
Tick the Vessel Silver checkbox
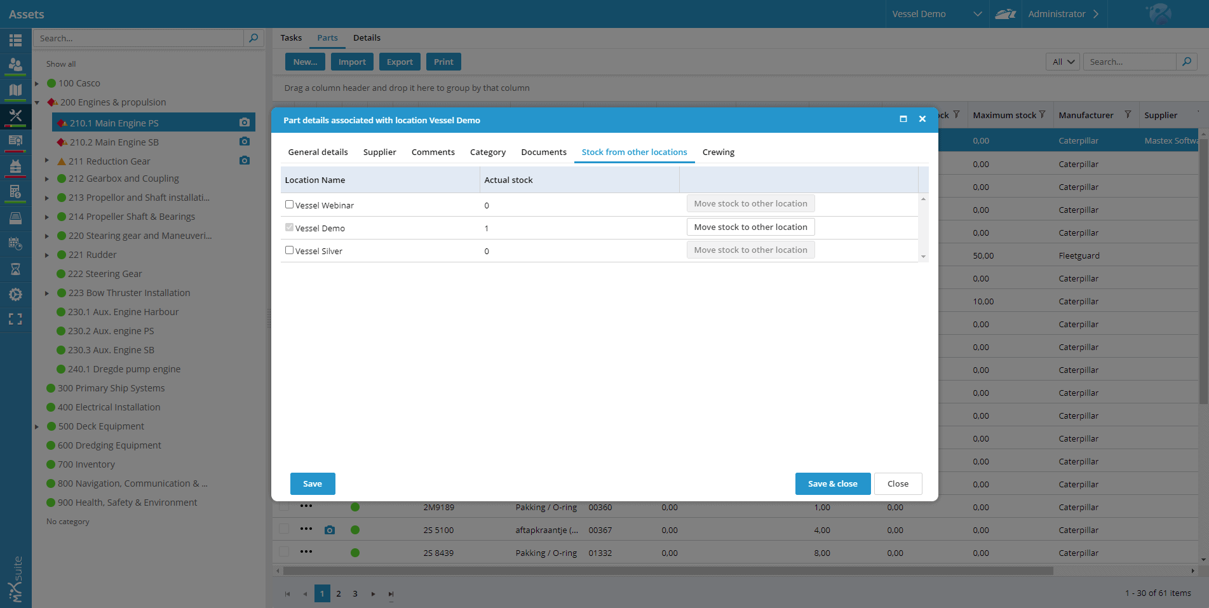[x=289, y=250]
